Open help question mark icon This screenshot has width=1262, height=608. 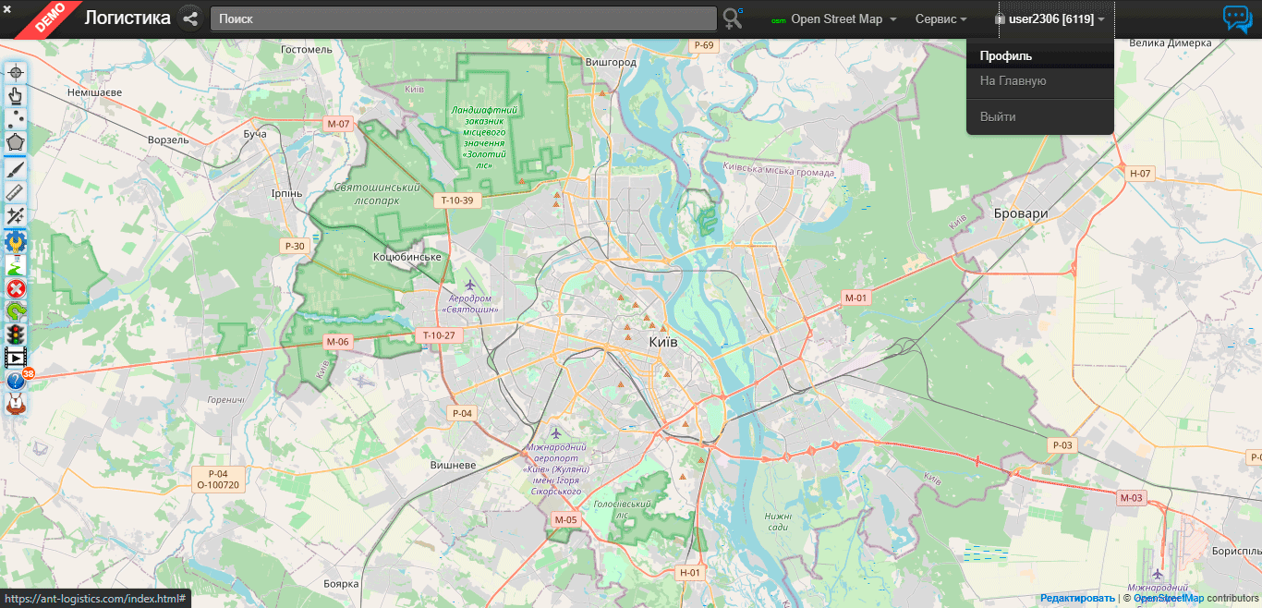coord(15,380)
